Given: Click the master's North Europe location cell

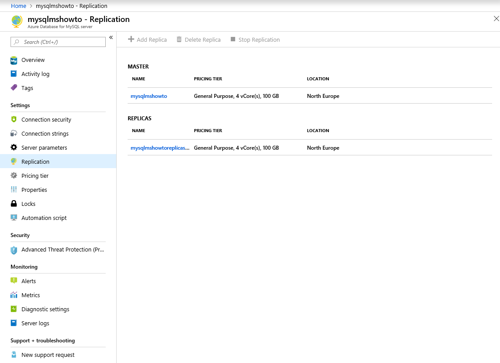Looking at the screenshot, I should 323,96.
